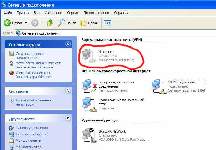
Task: Click the grayed Forward arrow icon
Action: tap(35, 23)
